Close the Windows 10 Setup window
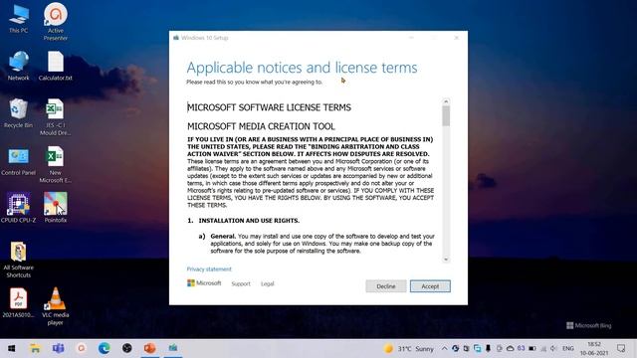This screenshot has width=637, height=358. 456,38
